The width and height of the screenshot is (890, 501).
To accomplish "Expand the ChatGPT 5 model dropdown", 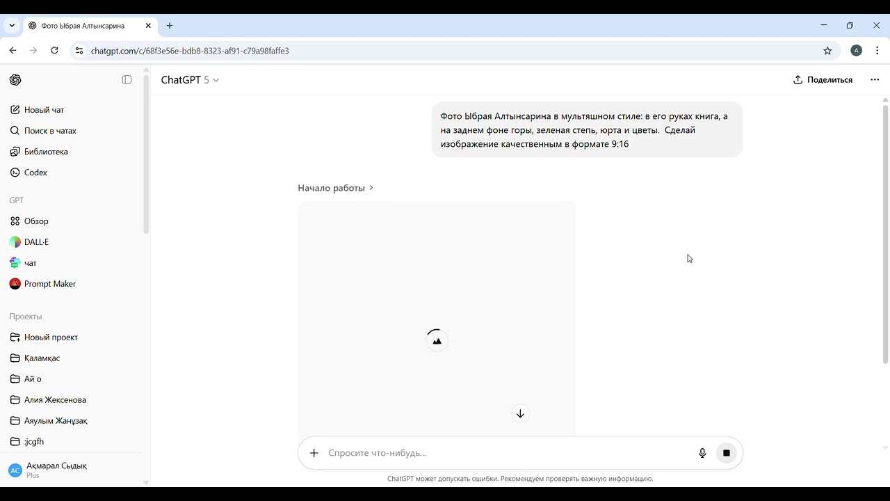I will pos(190,80).
